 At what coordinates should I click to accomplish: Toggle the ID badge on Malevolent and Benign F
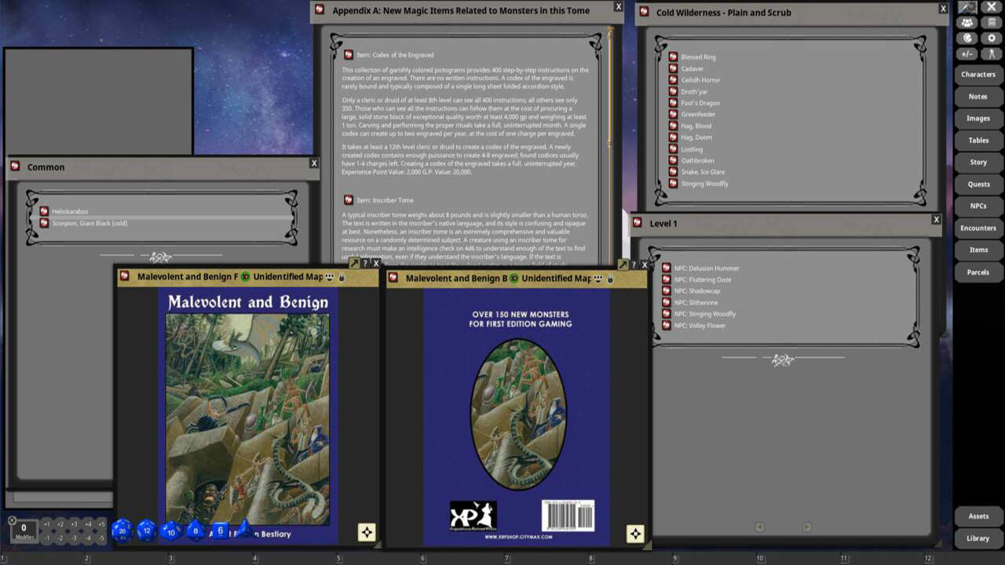pos(244,277)
